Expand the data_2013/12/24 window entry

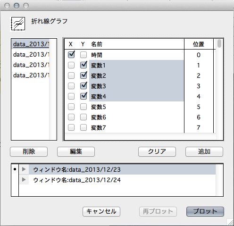pyautogui.click(x=24, y=180)
